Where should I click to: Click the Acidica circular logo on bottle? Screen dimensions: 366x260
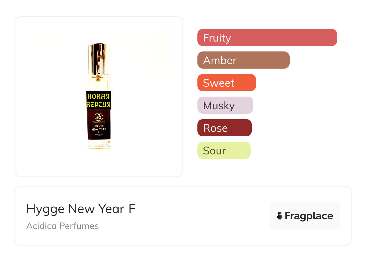pos(99,116)
